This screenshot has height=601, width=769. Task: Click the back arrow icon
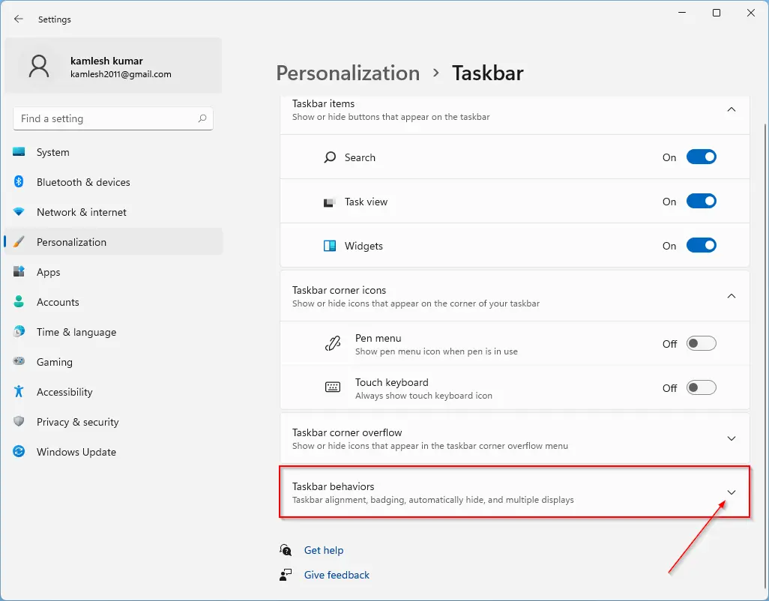(19, 19)
